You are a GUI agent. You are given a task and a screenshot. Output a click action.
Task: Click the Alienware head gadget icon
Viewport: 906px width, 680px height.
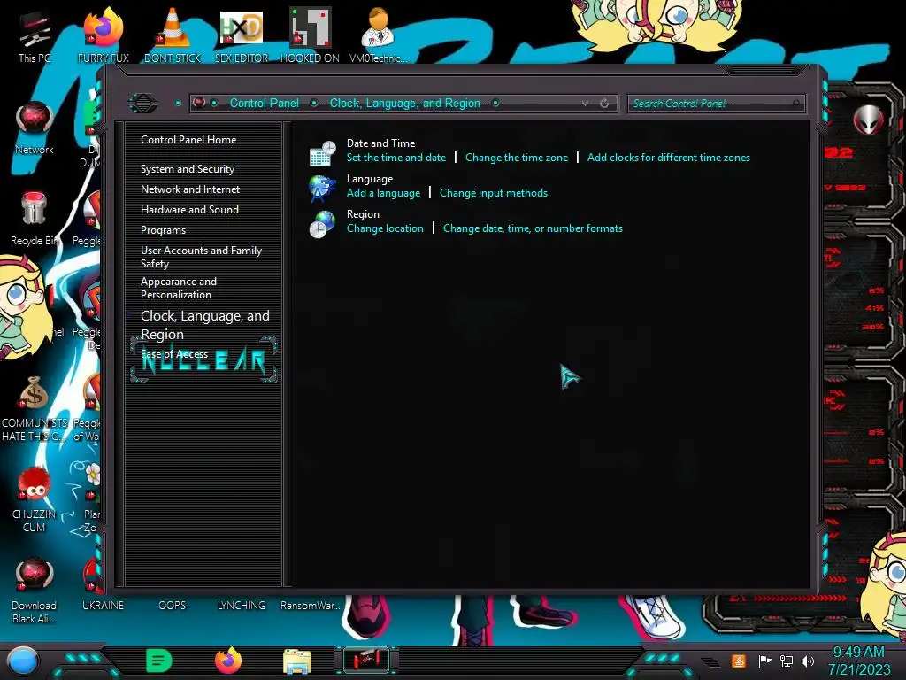coord(868,120)
